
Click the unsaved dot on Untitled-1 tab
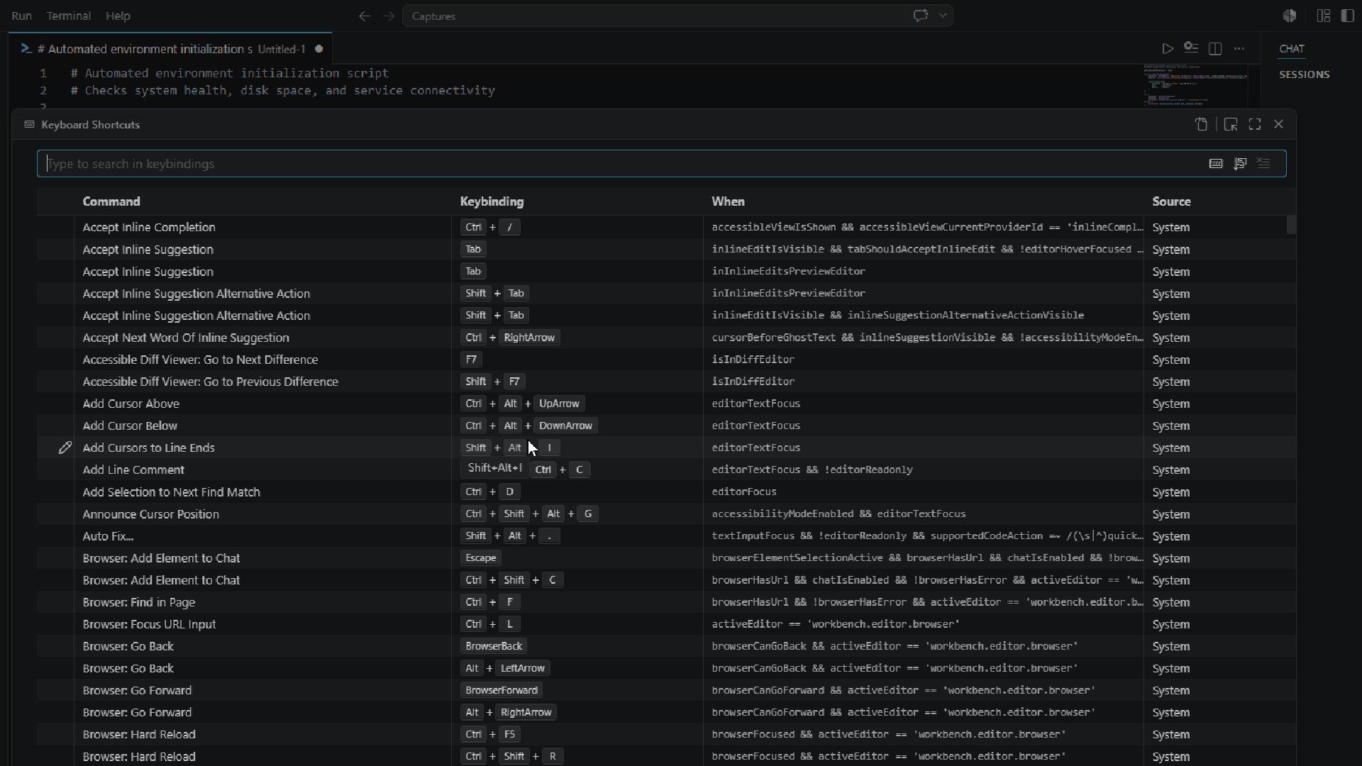pos(319,49)
